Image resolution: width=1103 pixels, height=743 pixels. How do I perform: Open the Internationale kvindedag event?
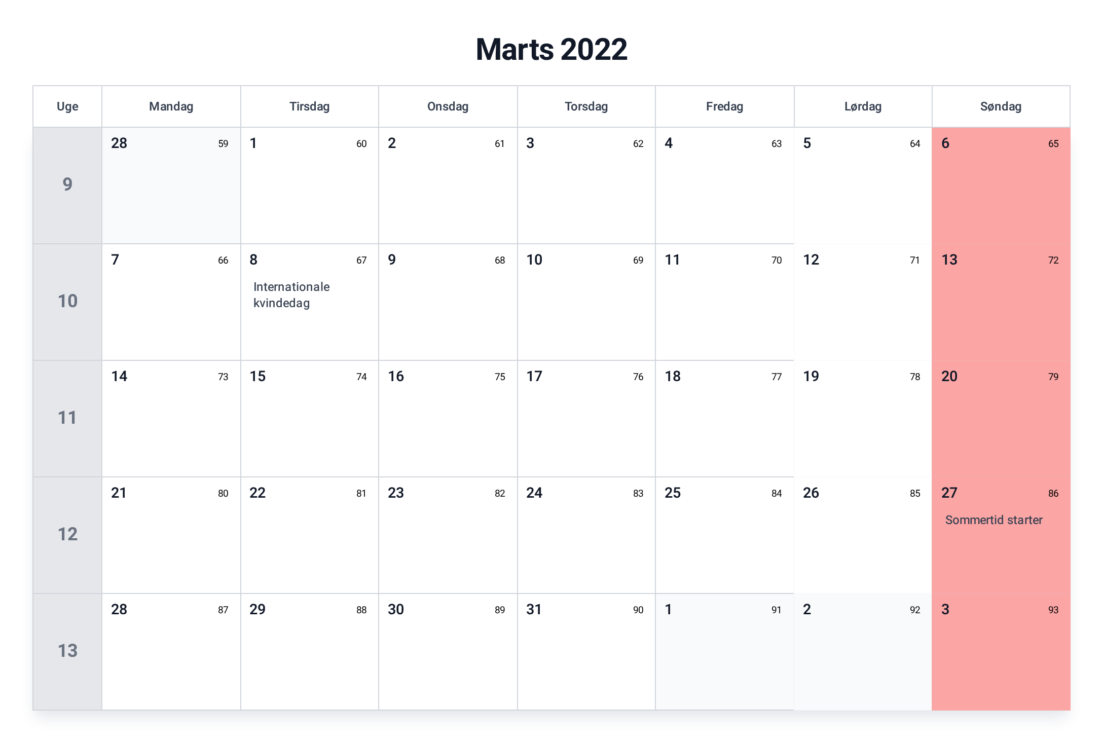pyautogui.click(x=291, y=295)
